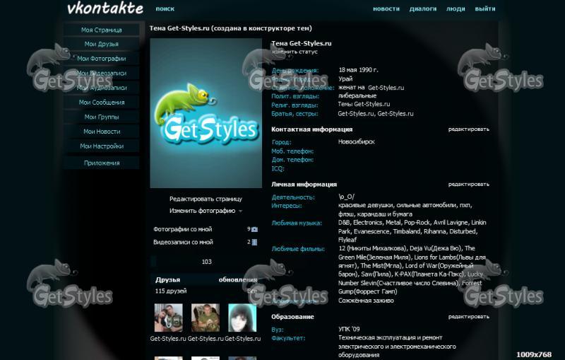Click the camera icon beside photo count
Screen dimensions: 565x360
(254, 229)
